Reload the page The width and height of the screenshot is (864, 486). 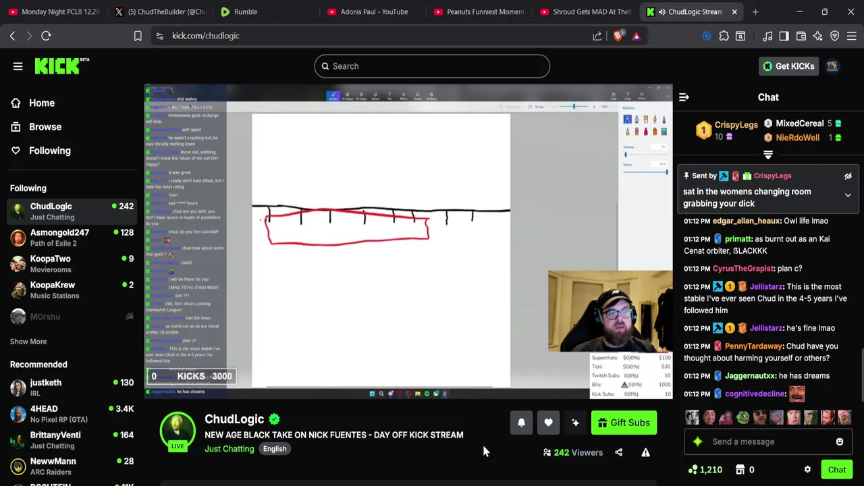point(46,36)
